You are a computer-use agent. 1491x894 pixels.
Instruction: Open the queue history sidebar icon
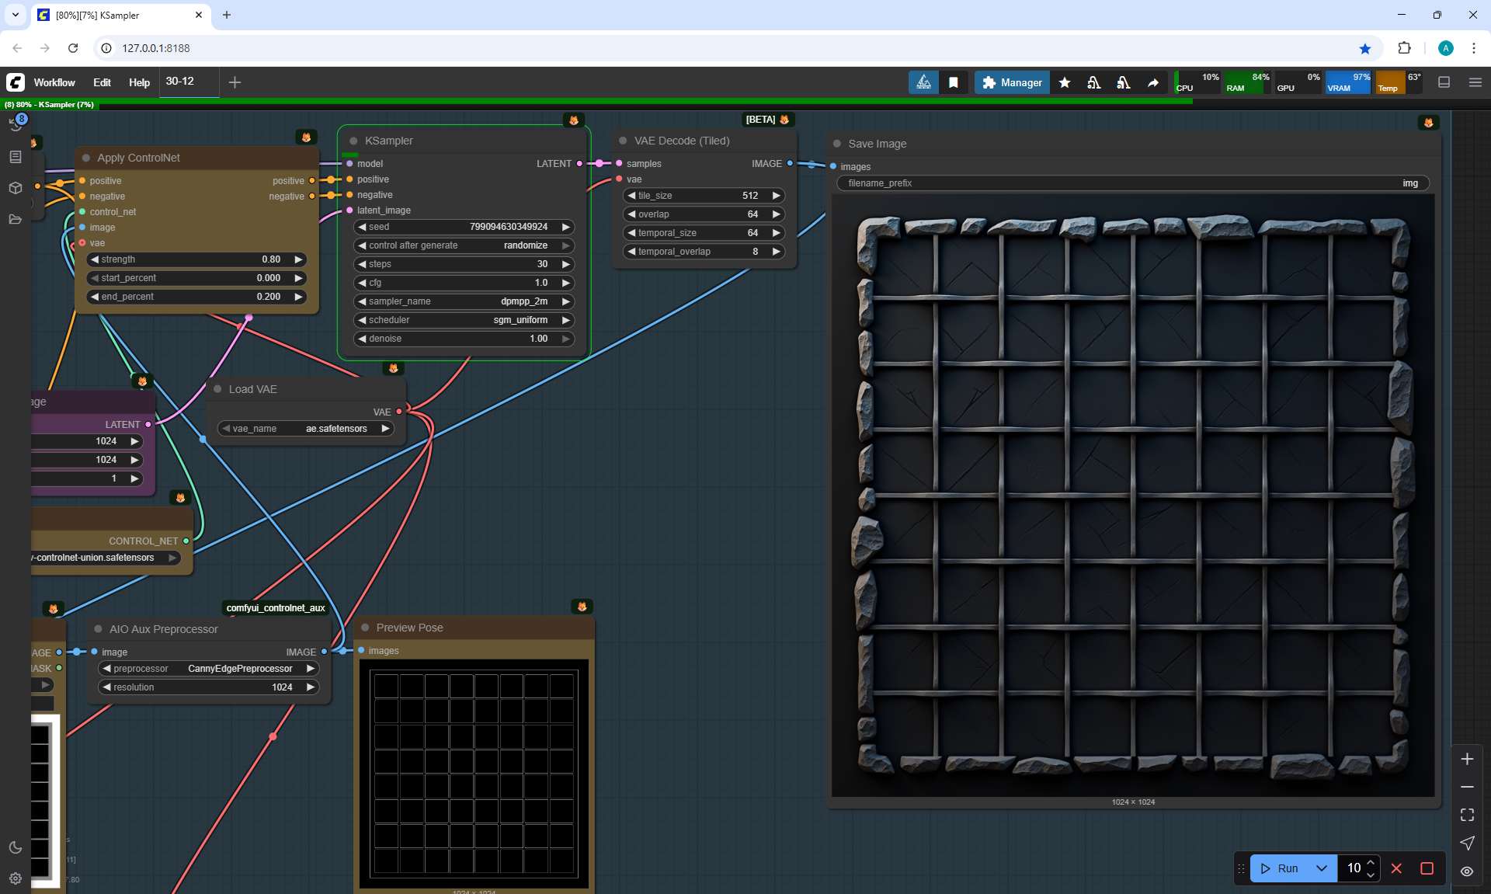(16, 124)
